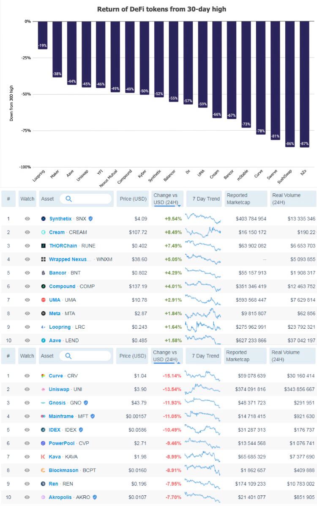Sort bottom table by Price (USD) header
This screenshot has width=317, height=506.
[x=132, y=356]
